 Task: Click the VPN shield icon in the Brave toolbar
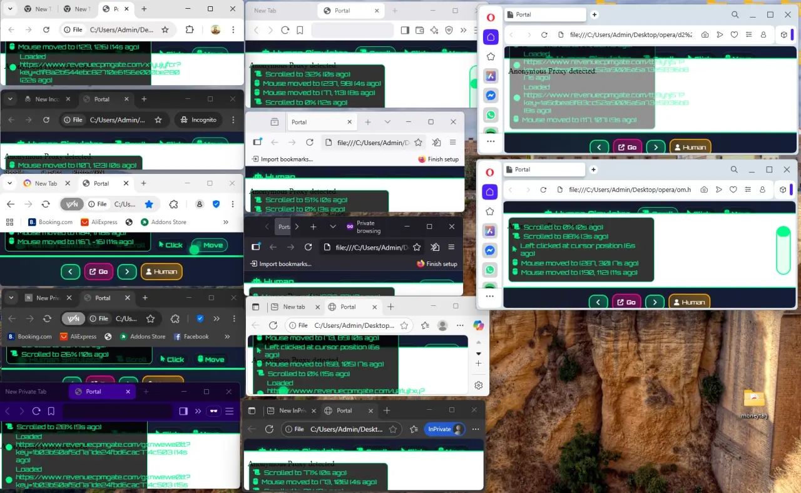[x=449, y=30]
